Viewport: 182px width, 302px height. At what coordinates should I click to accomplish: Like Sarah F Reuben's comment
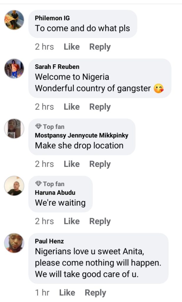tap(72, 106)
